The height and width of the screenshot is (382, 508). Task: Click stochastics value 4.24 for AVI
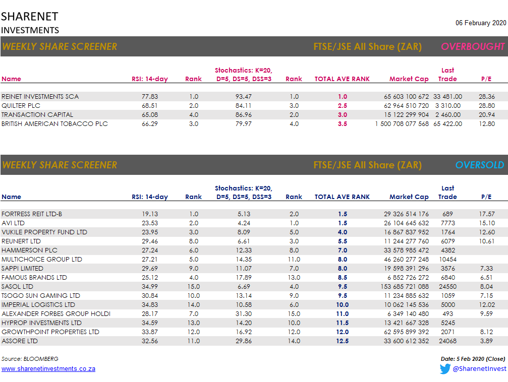tap(244, 223)
